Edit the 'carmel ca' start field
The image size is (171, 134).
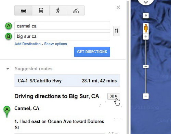tap(62, 26)
